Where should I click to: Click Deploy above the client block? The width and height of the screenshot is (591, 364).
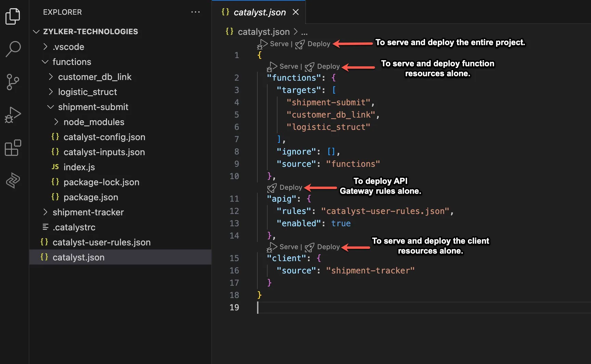click(x=328, y=247)
